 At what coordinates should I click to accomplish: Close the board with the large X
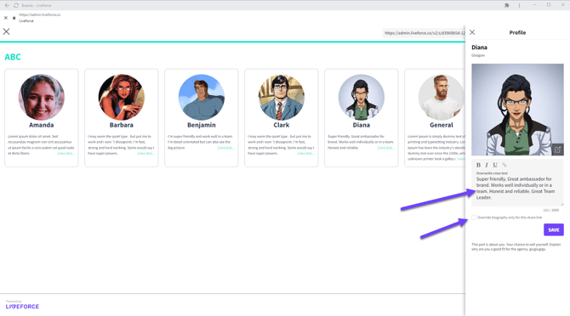[x=7, y=31]
